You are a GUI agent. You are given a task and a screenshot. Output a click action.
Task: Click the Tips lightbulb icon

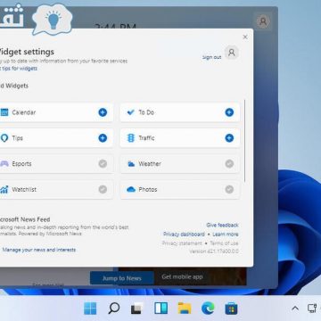(x=4, y=138)
